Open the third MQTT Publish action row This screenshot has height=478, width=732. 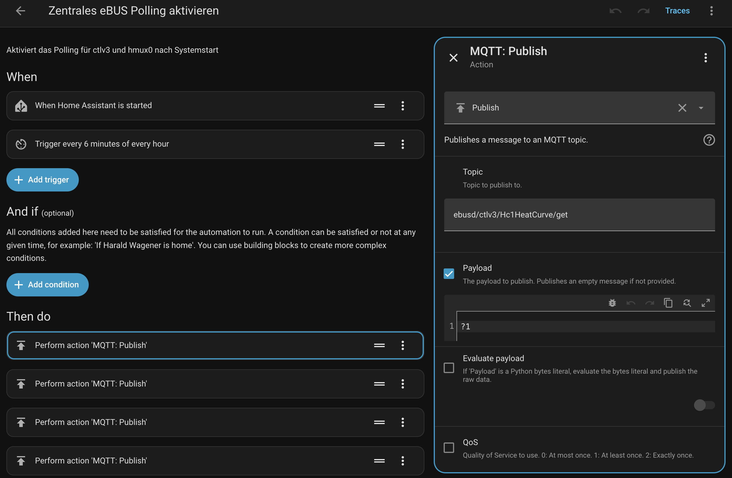click(x=215, y=422)
